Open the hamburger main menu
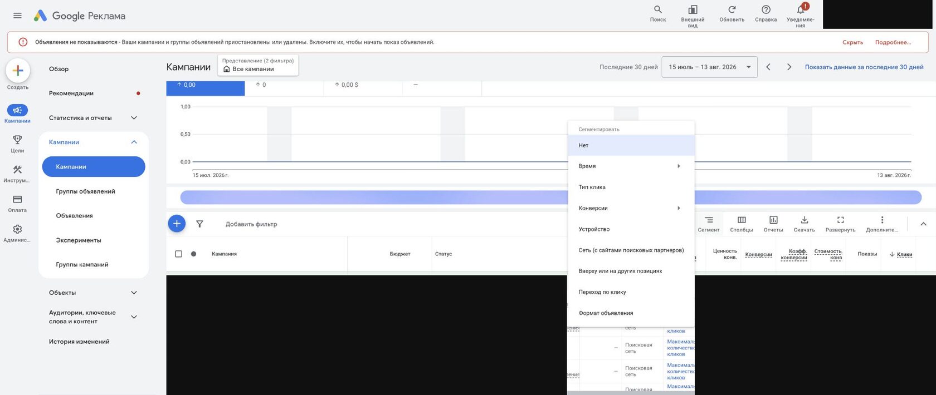 [17, 16]
